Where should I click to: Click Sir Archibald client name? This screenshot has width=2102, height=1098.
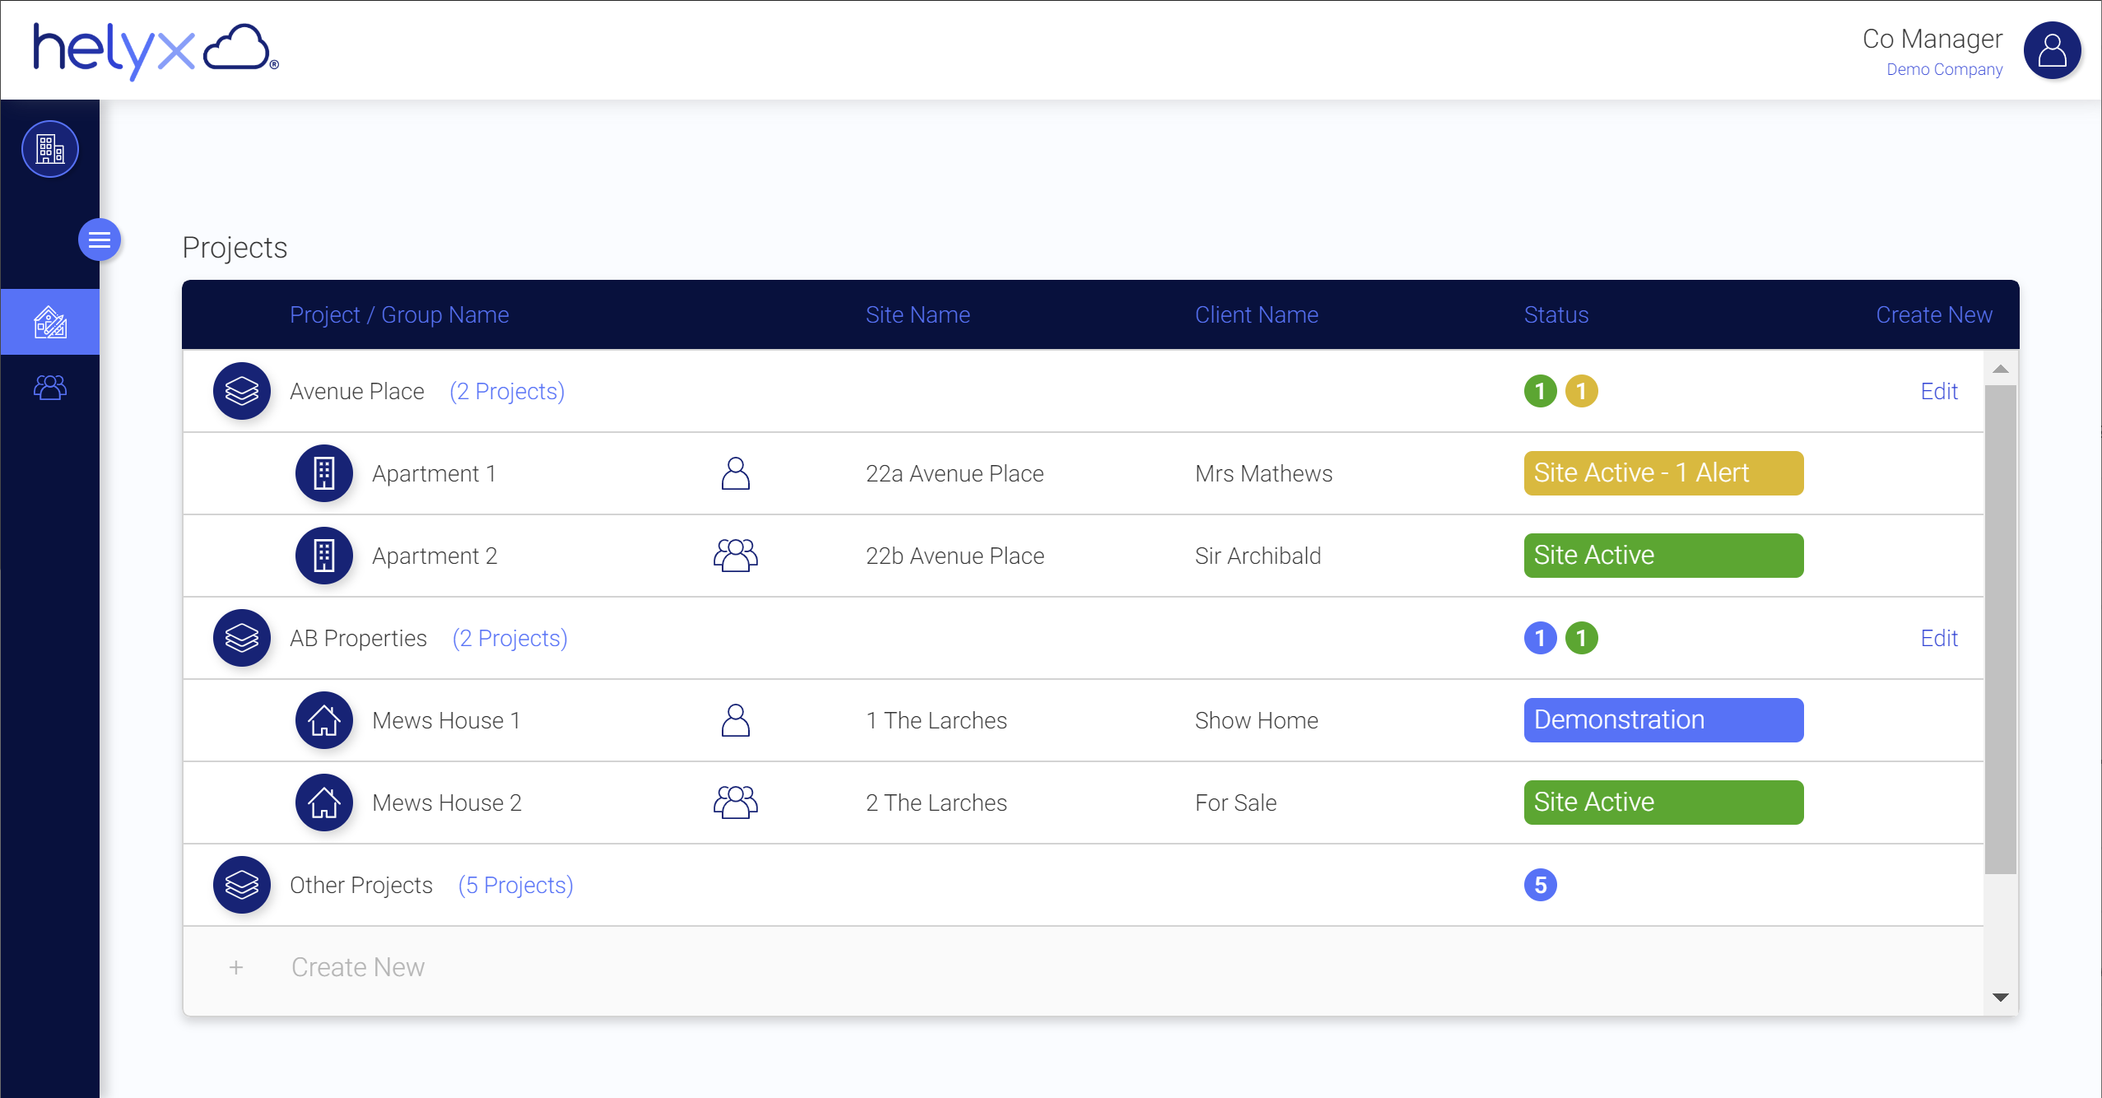pyautogui.click(x=1258, y=556)
